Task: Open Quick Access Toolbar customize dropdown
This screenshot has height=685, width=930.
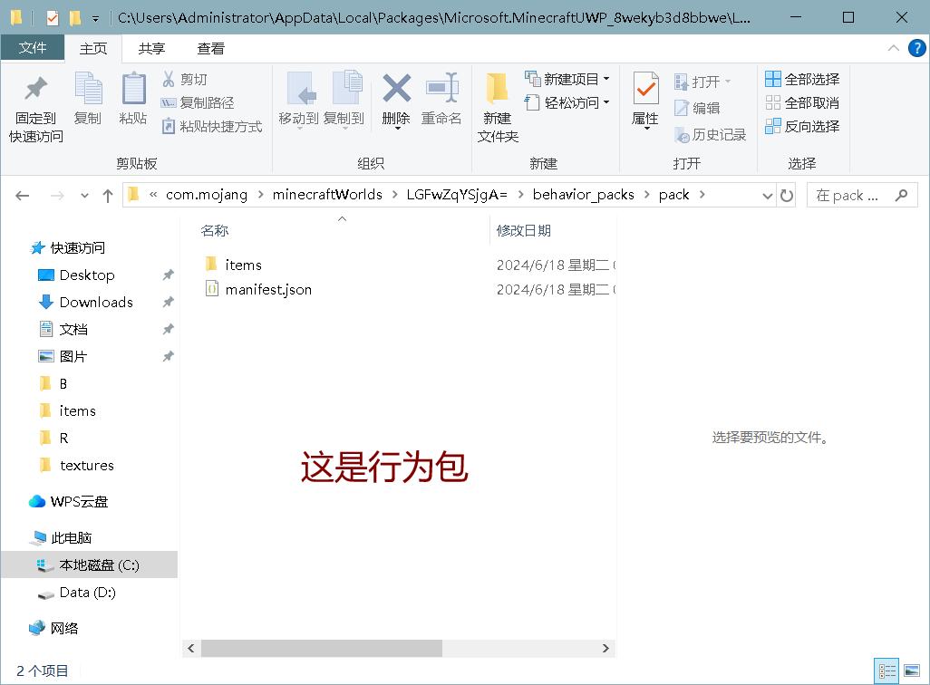Action: [95, 18]
